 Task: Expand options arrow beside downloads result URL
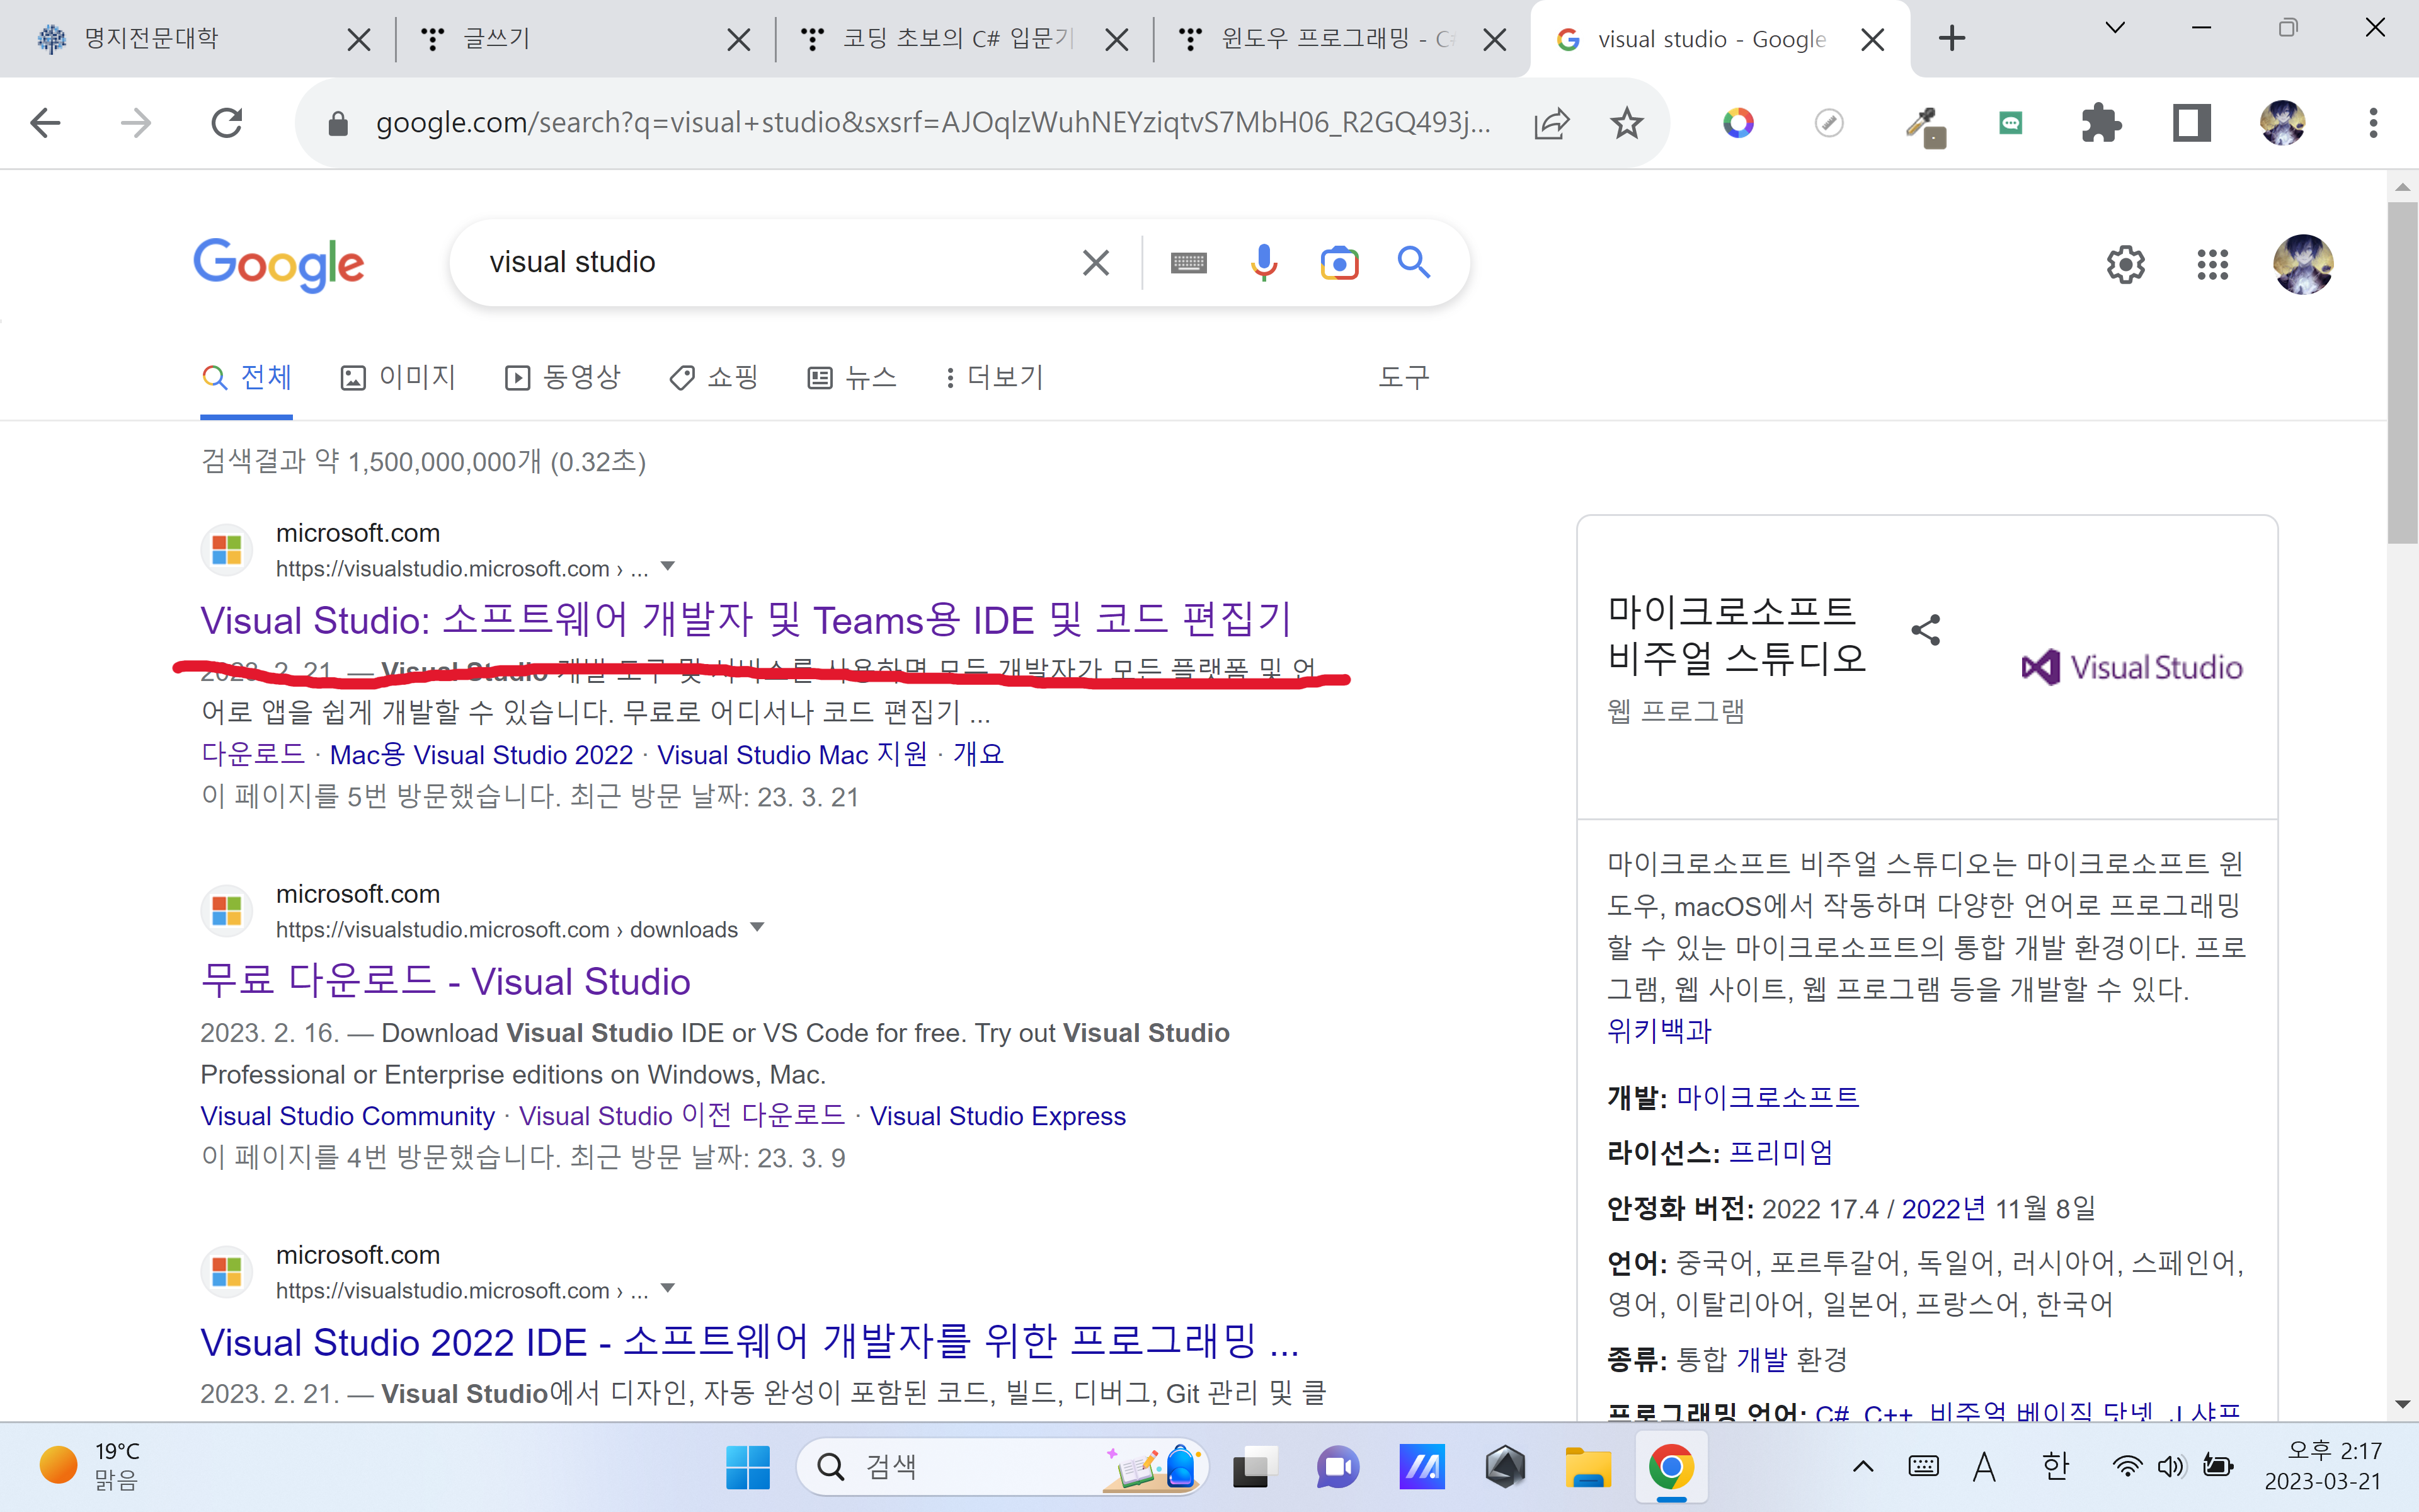click(757, 928)
